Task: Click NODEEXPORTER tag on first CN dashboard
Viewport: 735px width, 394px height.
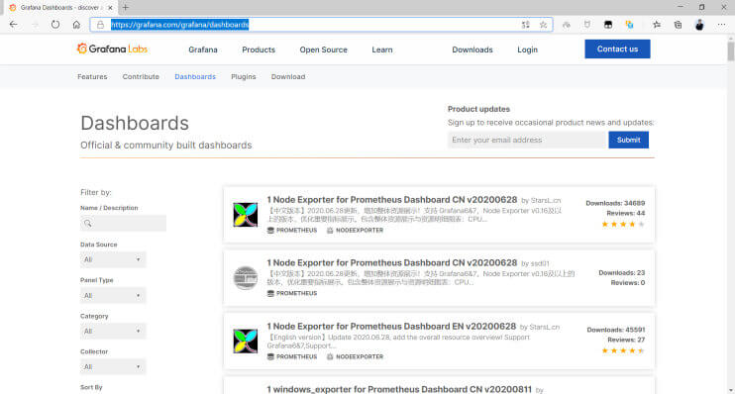Action: click(x=355, y=230)
